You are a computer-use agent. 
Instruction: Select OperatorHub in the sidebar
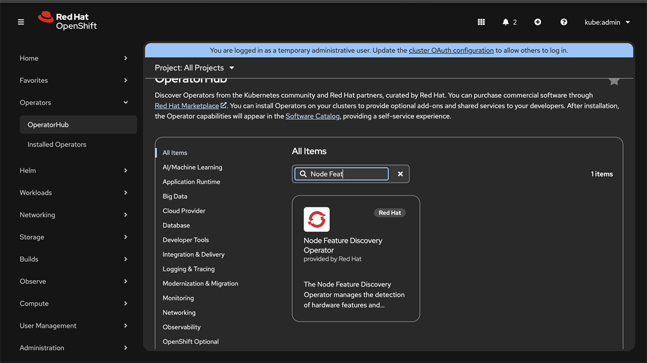tap(78, 124)
